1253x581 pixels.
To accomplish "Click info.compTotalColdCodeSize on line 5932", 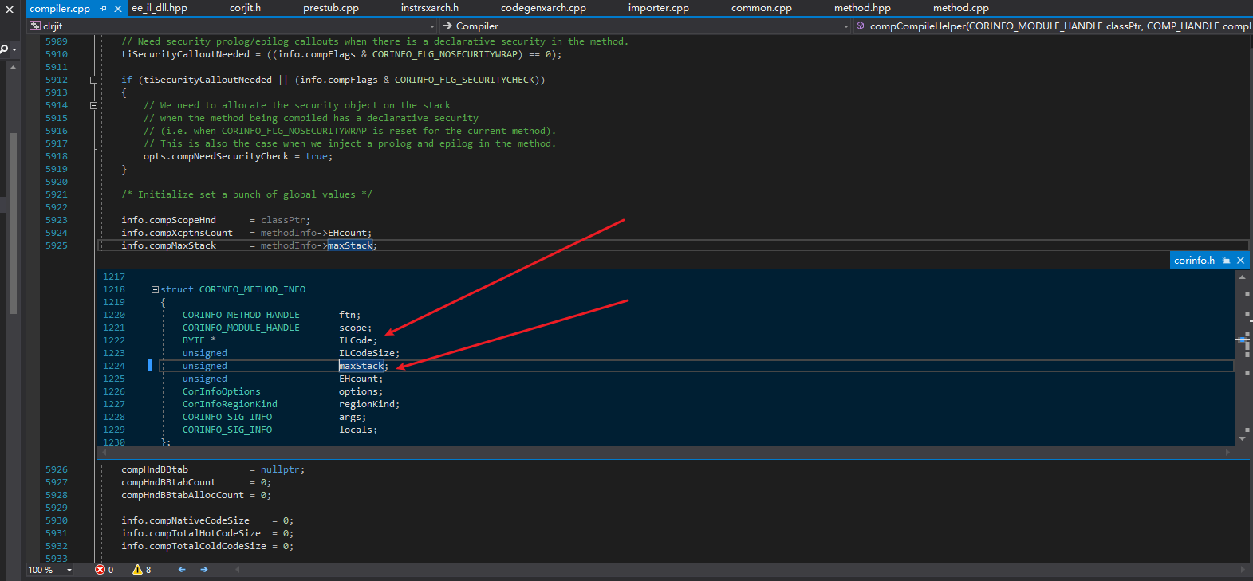I will 194,546.
